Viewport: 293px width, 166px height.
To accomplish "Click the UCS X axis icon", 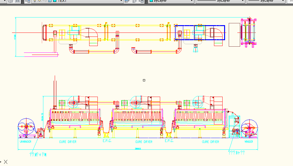I will point(6,162).
